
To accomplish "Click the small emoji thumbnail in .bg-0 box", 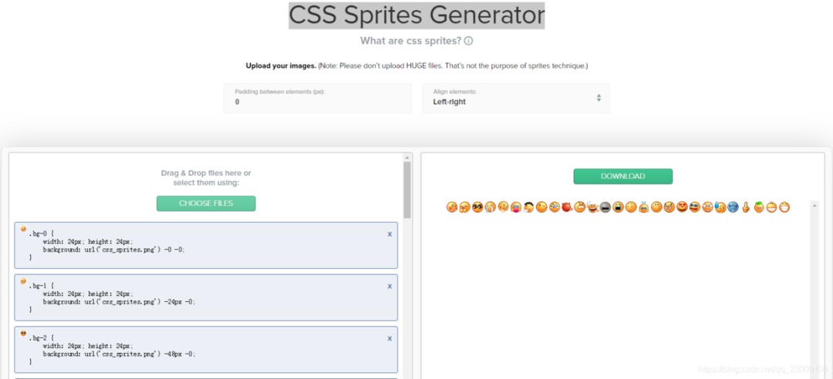I will point(23,230).
